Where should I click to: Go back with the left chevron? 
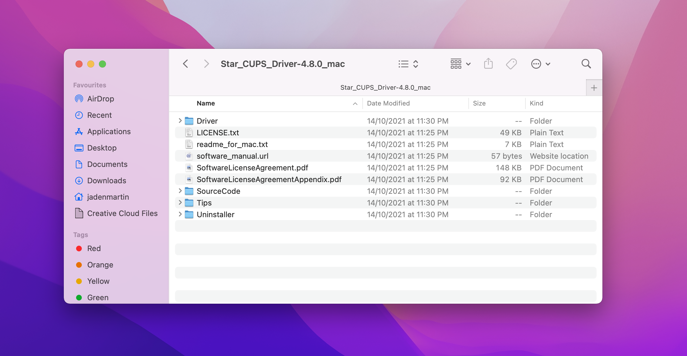(186, 64)
